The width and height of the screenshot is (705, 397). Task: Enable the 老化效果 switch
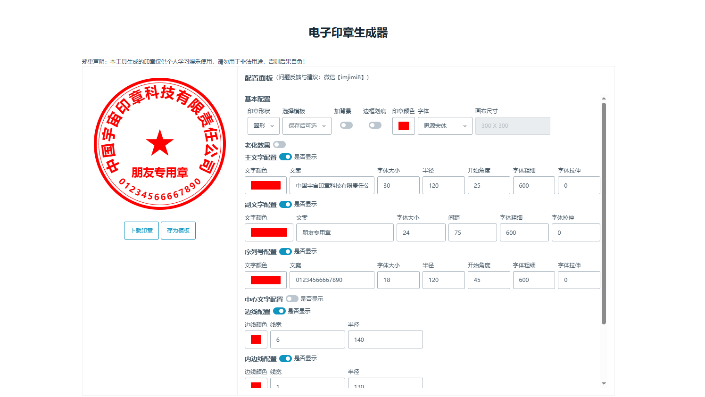point(280,145)
